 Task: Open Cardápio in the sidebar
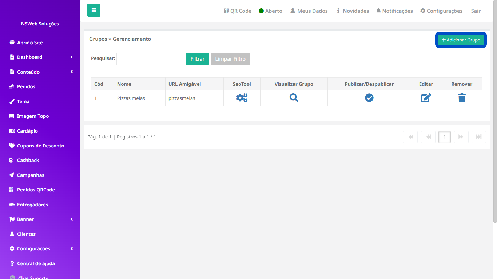click(40, 131)
